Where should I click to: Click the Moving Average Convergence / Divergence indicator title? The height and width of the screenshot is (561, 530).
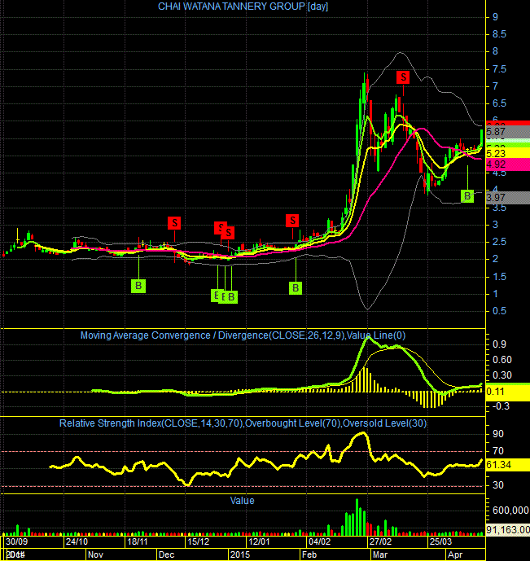[243, 335]
